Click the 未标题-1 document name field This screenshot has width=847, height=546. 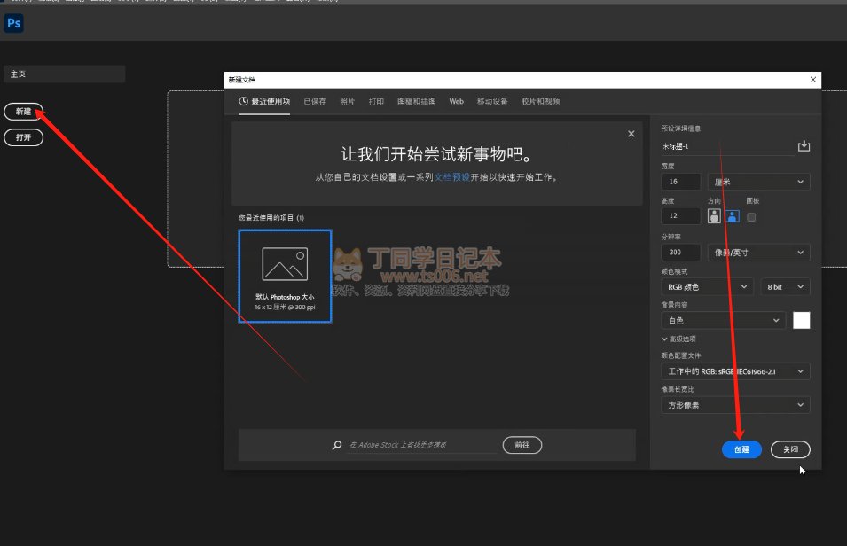pyautogui.click(x=725, y=146)
